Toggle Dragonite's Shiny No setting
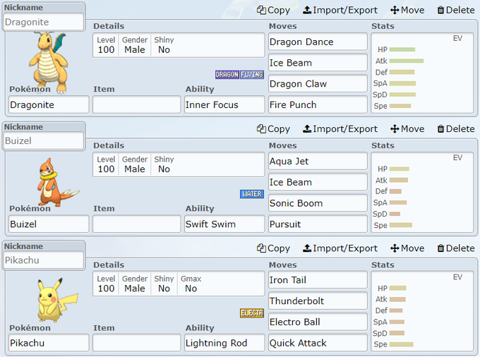Image resolution: width=480 pixels, height=357 pixels. [164, 45]
